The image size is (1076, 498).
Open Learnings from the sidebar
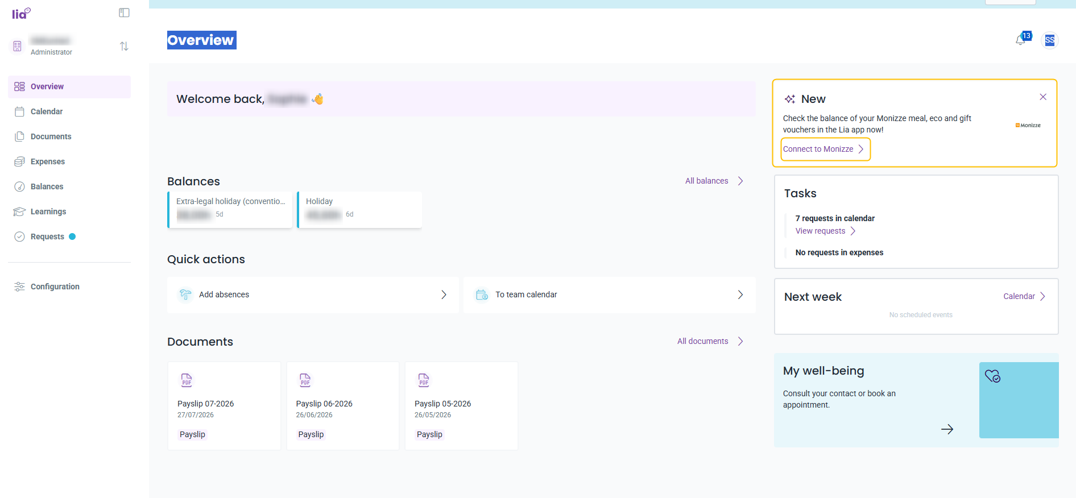point(69,211)
